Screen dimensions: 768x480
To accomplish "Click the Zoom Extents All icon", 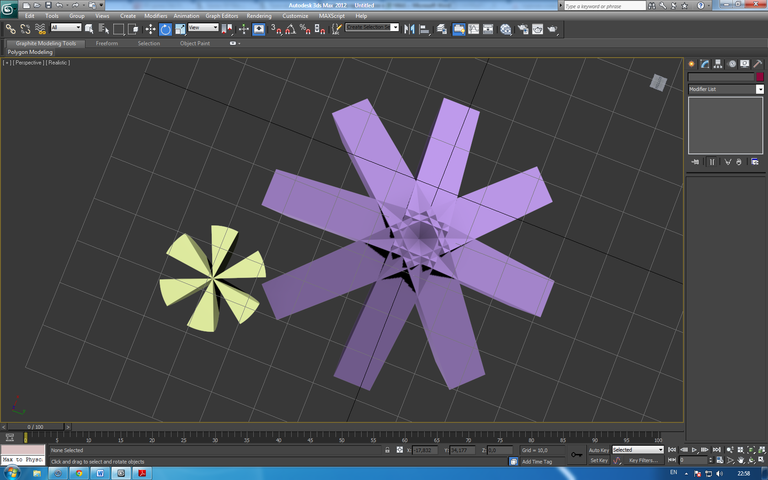I will click(x=761, y=450).
